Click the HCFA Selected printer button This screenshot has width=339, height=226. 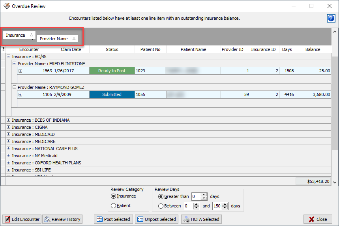pyautogui.click(x=201, y=219)
